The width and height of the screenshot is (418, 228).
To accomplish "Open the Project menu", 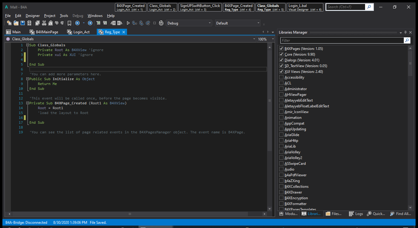I will pos(50,16).
